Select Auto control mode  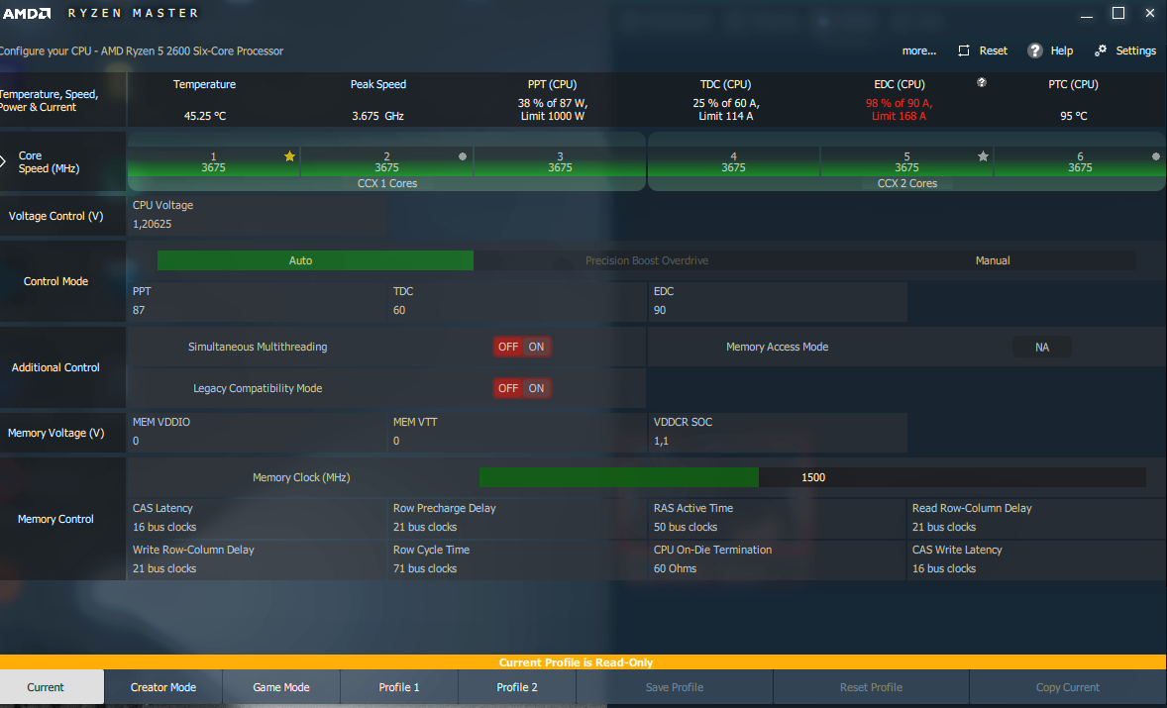pyautogui.click(x=315, y=260)
